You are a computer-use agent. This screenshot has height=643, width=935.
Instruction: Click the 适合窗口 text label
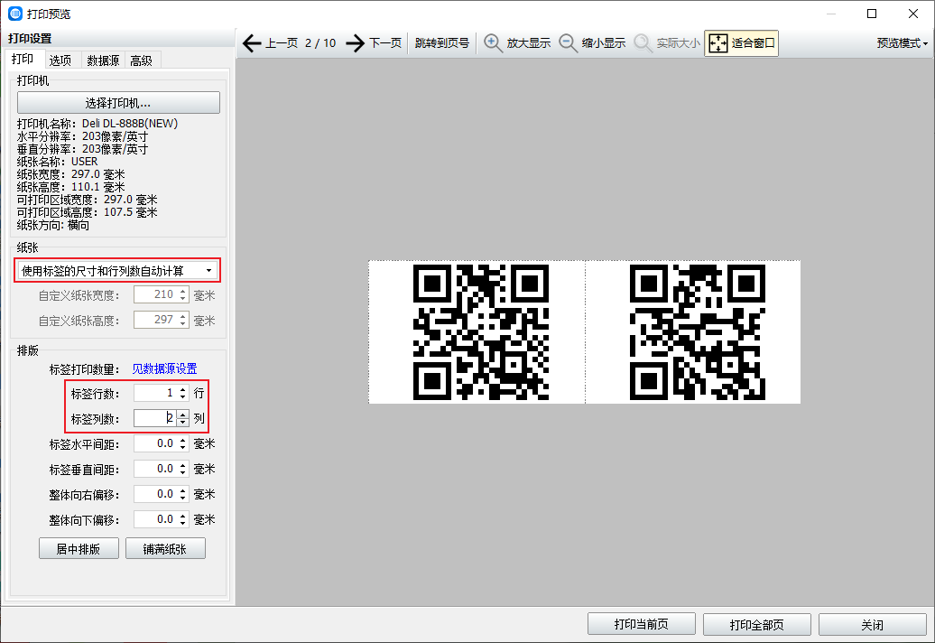754,43
